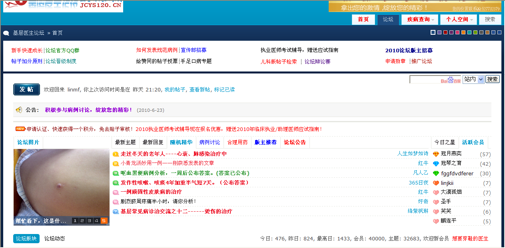This screenshot has height=248, width=505.
Task: Open the 我的帖子 link
Action: (x=175, y=90)
